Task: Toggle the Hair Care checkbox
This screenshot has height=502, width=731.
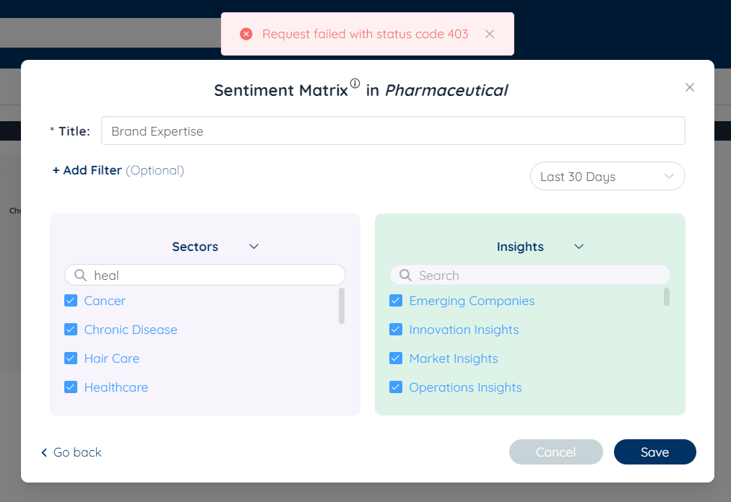Action: point(71,358)
